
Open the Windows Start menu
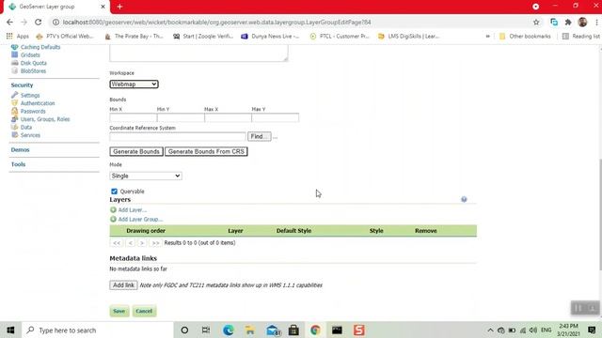[x=10, y=330]
